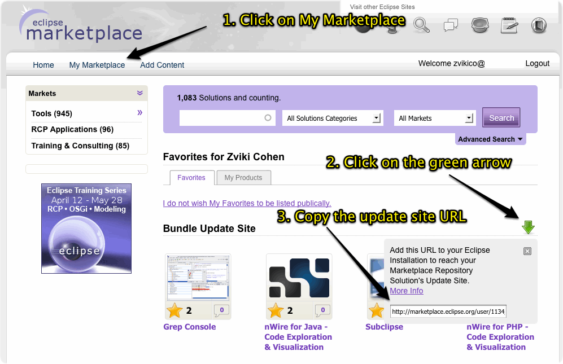This screenshot has width=563, height=364.
Task: Switch to the My Products tab
Action: tap(243, 178)
